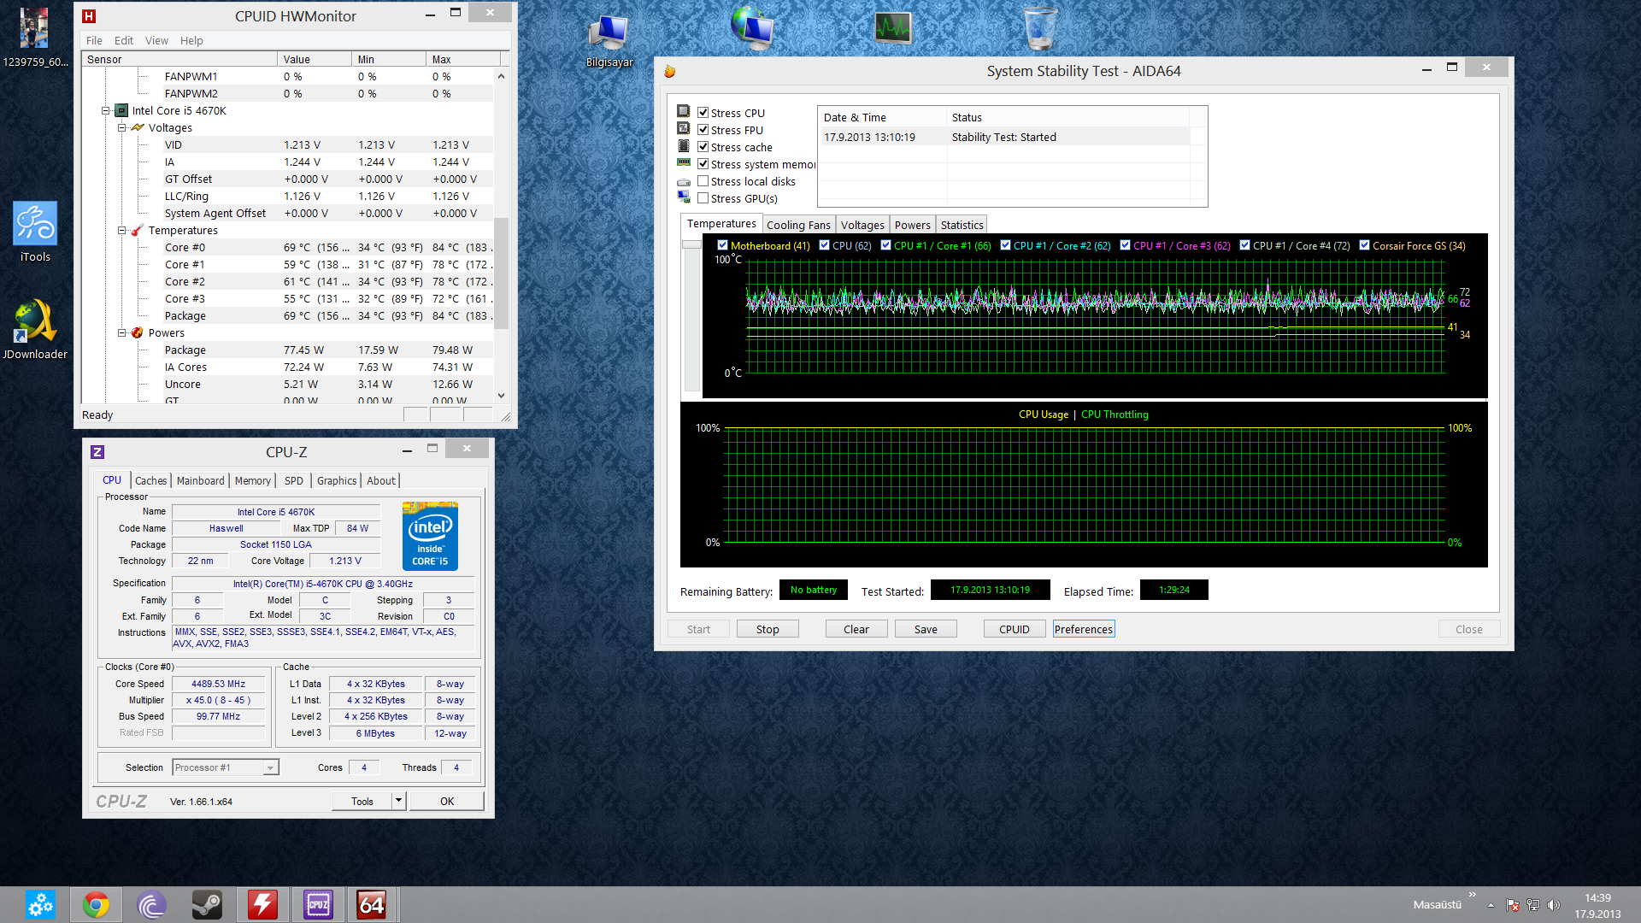
Task: Click the taskbar clock showing 14:39
Action: pos(1597,905)
